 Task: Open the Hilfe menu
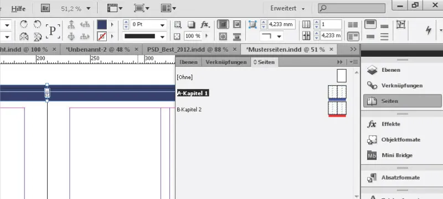tap(18, 8)
